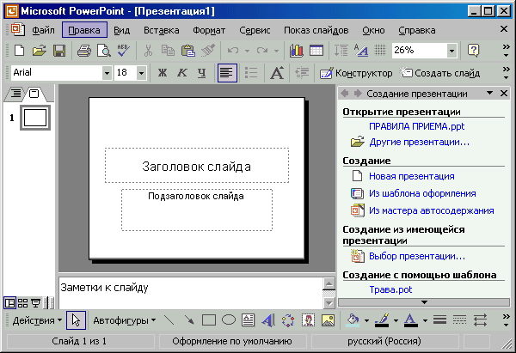Open the font color A swatch
Image resolution: width=516 pixels, height=353 pixels.
(x=410, y=320)
